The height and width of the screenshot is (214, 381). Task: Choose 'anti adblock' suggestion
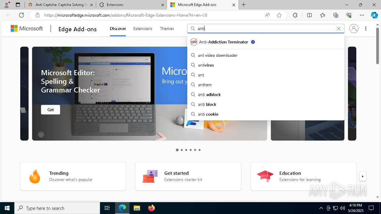tap(266, 95)
